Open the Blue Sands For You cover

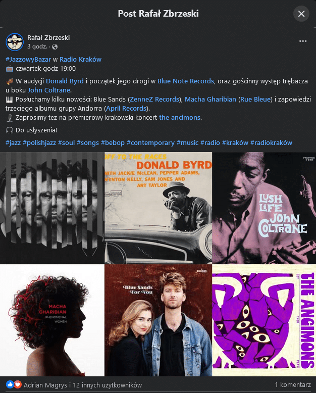158,320
